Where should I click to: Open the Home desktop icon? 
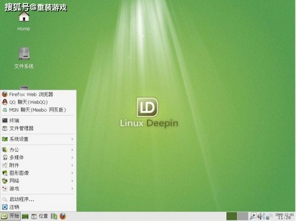24,21
